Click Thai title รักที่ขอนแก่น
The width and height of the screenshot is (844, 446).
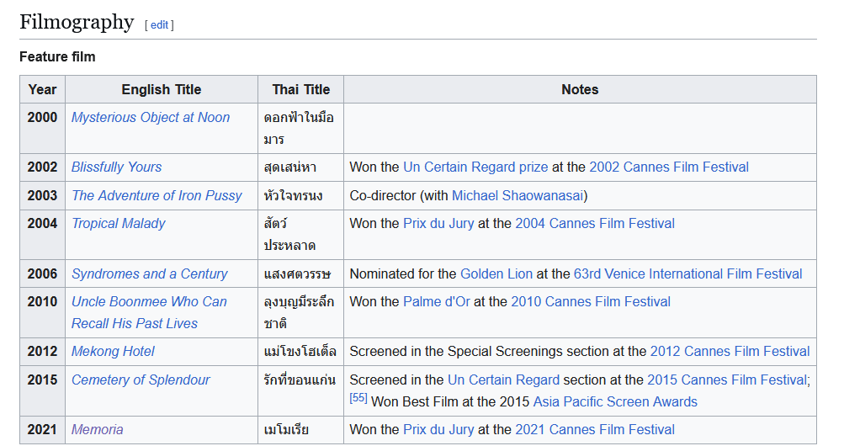point(300,380)
